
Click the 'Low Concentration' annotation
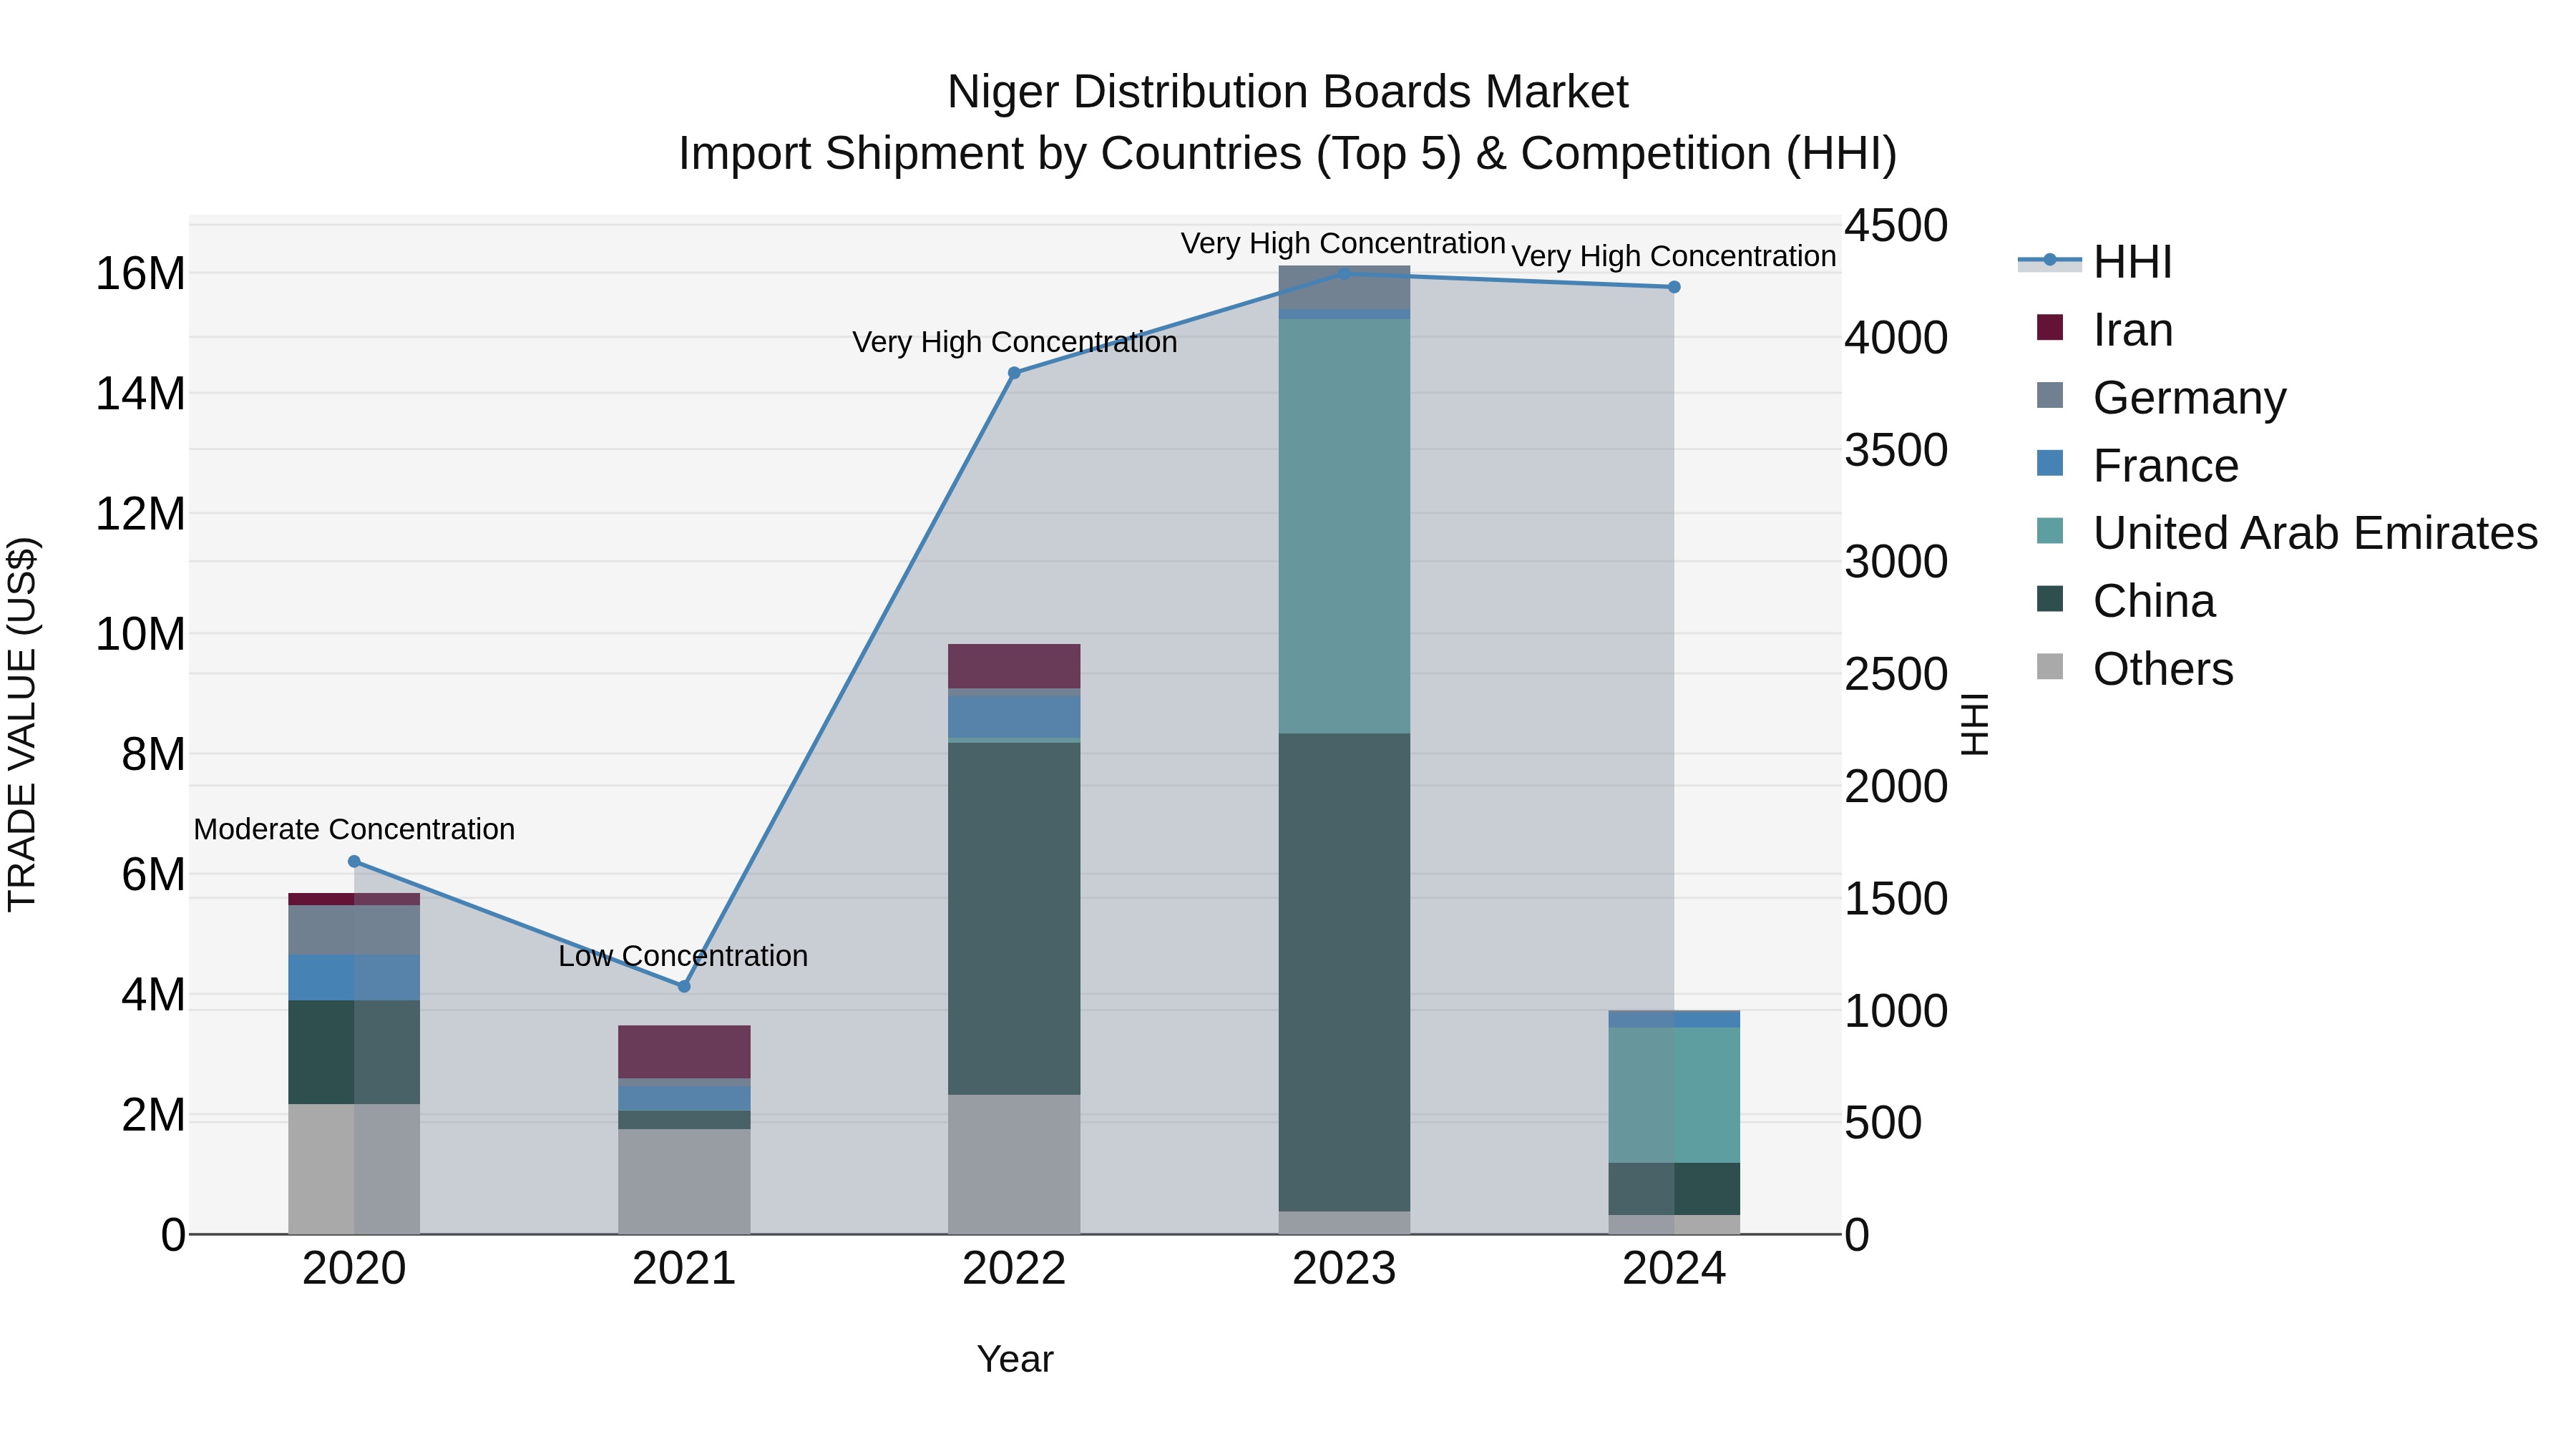[683, 956]
